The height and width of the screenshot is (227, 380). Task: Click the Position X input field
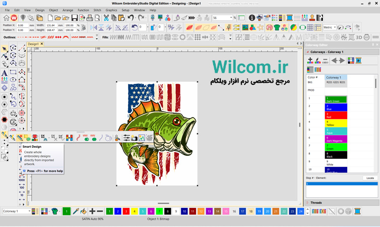tap(22, 25)
